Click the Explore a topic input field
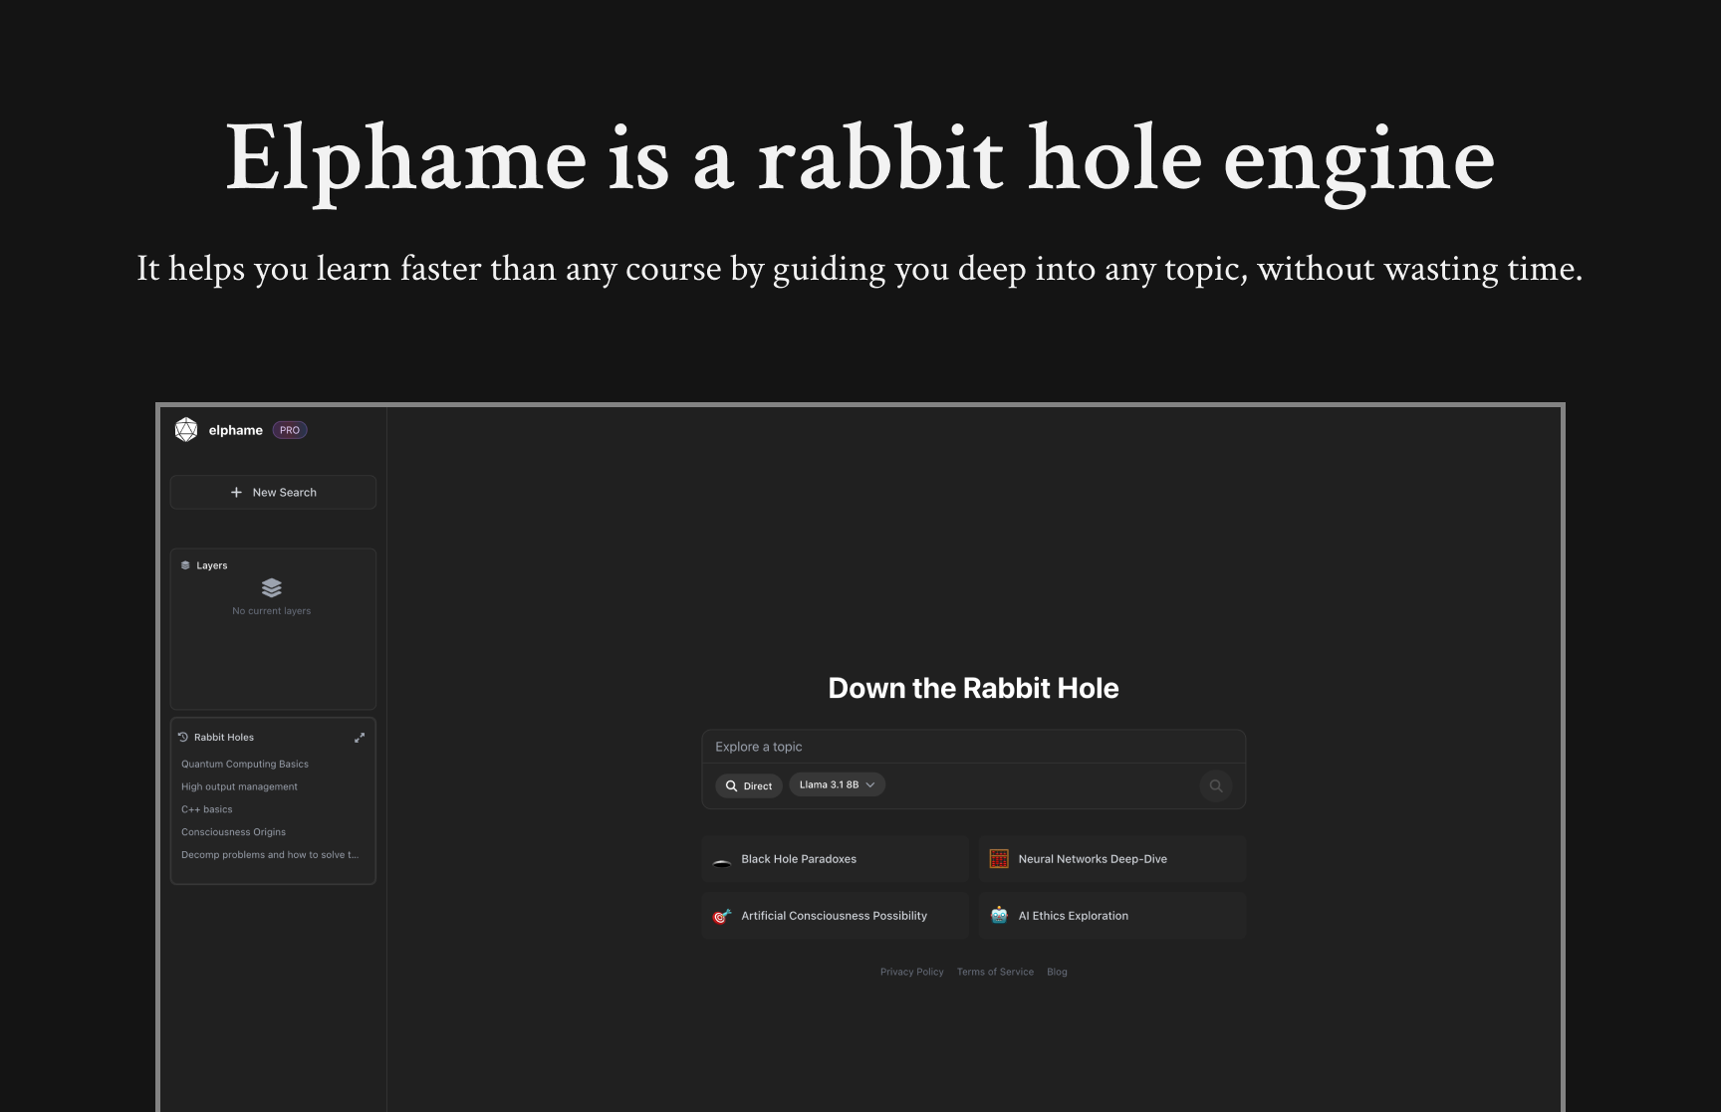Screen dimensions: 1721x1112 (973, 747)
